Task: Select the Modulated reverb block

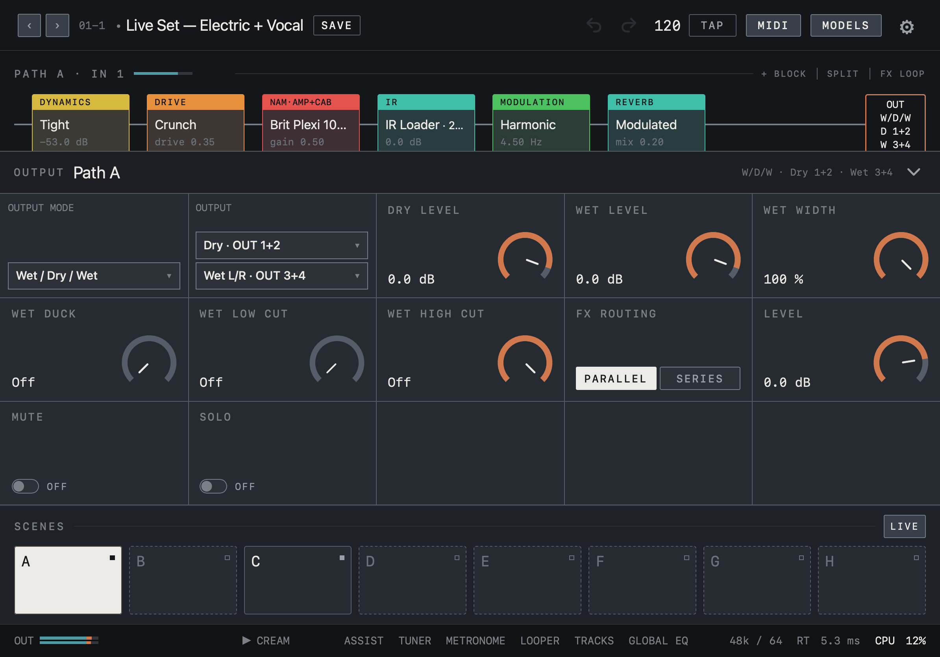Action: coord(656,123)
